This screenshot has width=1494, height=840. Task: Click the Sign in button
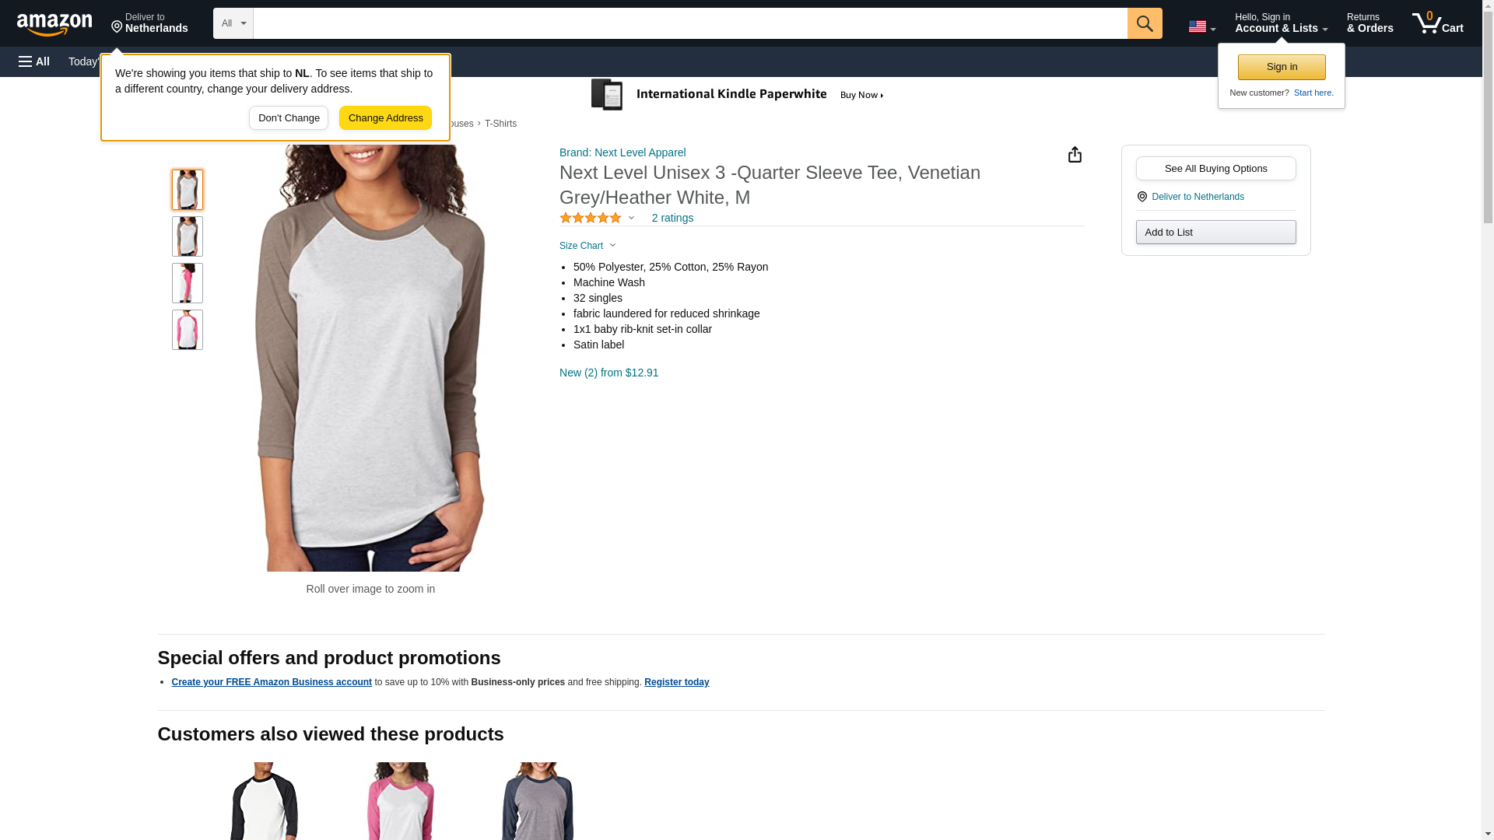point(1282,67)
